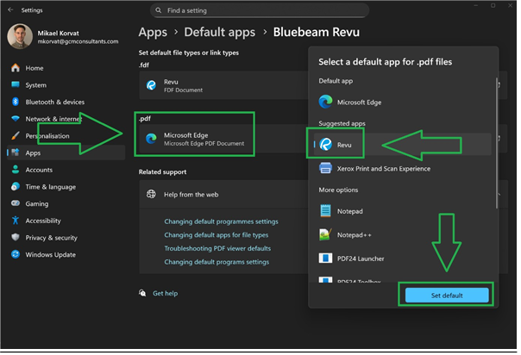The image size is (521, 355).
Task: Select the Network & internet wifi icon
Action: point(16,118)
